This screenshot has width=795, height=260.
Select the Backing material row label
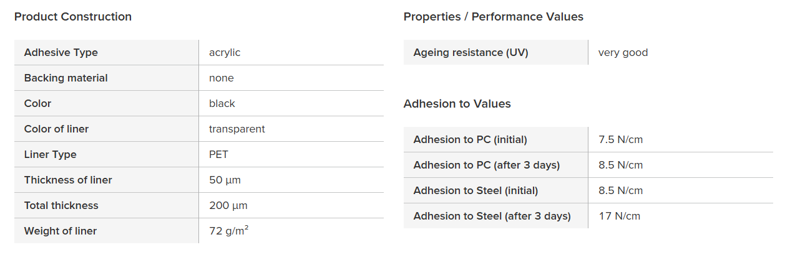pyautogui.click(x=66, y=78)
